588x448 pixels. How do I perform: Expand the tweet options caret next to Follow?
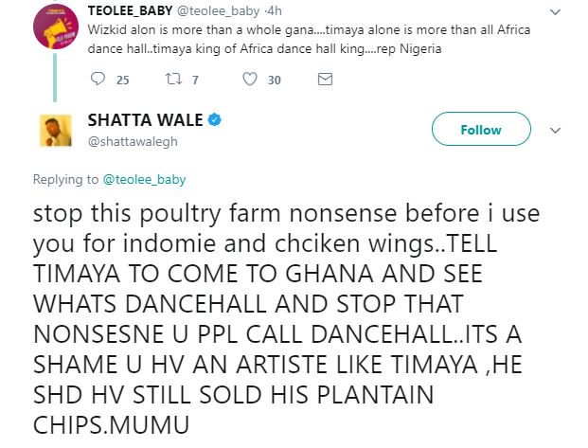556,130
